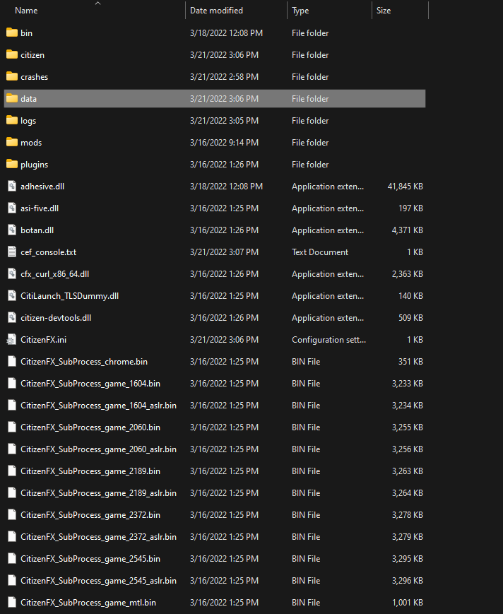Image resolution: width=503 pixels, height=614 pixels.
Task: Click the CitizenFX_SubProcess_game_1604.bin file icon
Action: click(12, 384)
